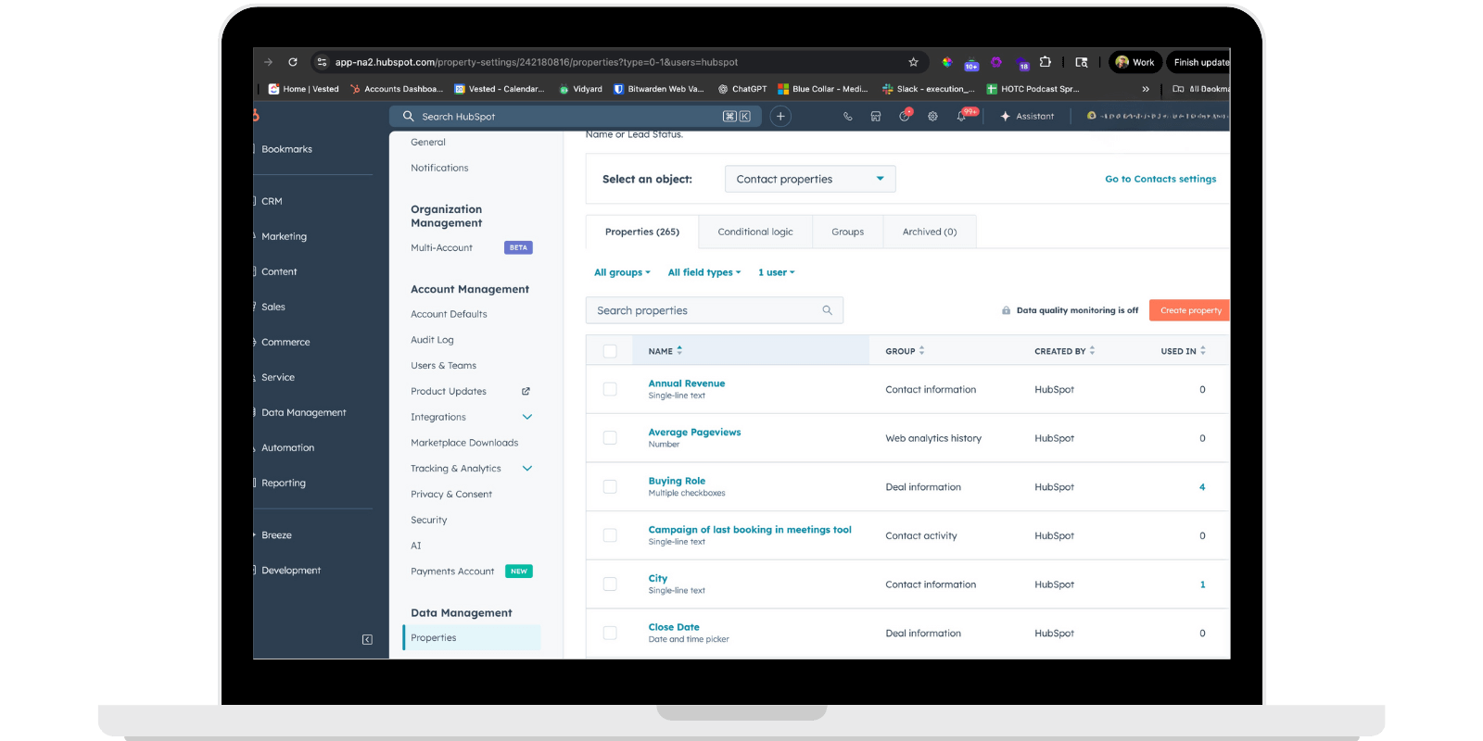
Task: Open the HubSpot marketplace icon
Action: pyautogui.click(x=875, y=117)
